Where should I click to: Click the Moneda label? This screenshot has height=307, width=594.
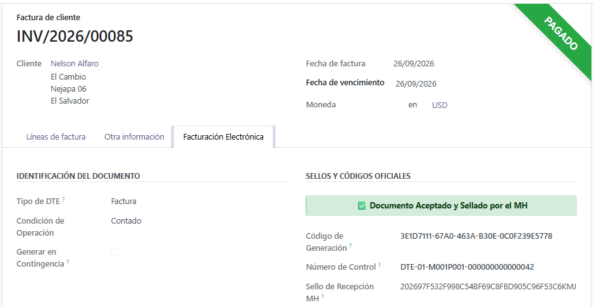coord(321,105)
